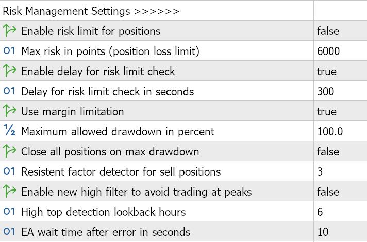Click the integer icon beside High top detection lookback hours
The width and height of the screenshot is (367, 242).
pyautogui.click(x=9, y=212)
